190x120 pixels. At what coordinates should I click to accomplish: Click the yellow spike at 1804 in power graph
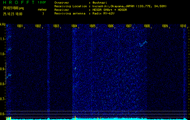(x=75, y=118)
